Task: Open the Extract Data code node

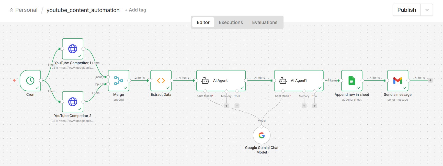Action: pos(161,80)
